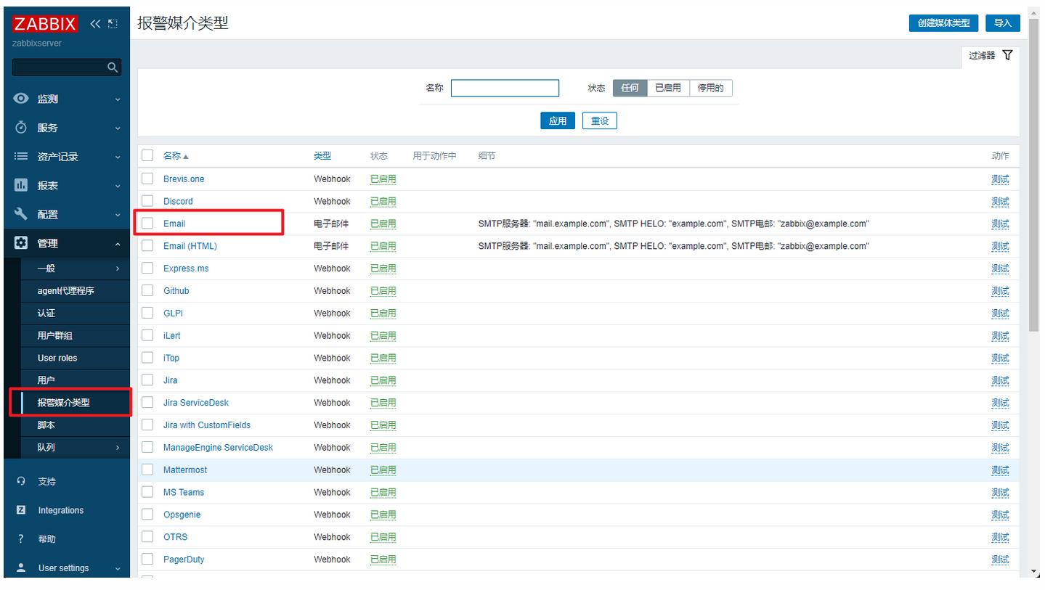Screen dimensions: 1045x590
Task: Click the 过滤器 funnel icon
Action: coord(1007,55)
